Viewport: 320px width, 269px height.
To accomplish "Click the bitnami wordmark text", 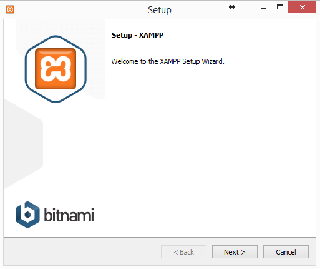I will tap(69, 215).
